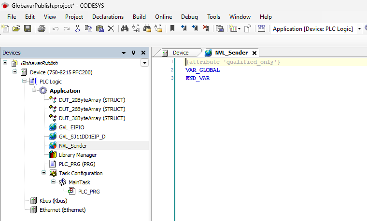Image resolution: width=367 pixels, height=221 pixels.
Task: Collapse the PLC Logic tree node
Action: 24,81
